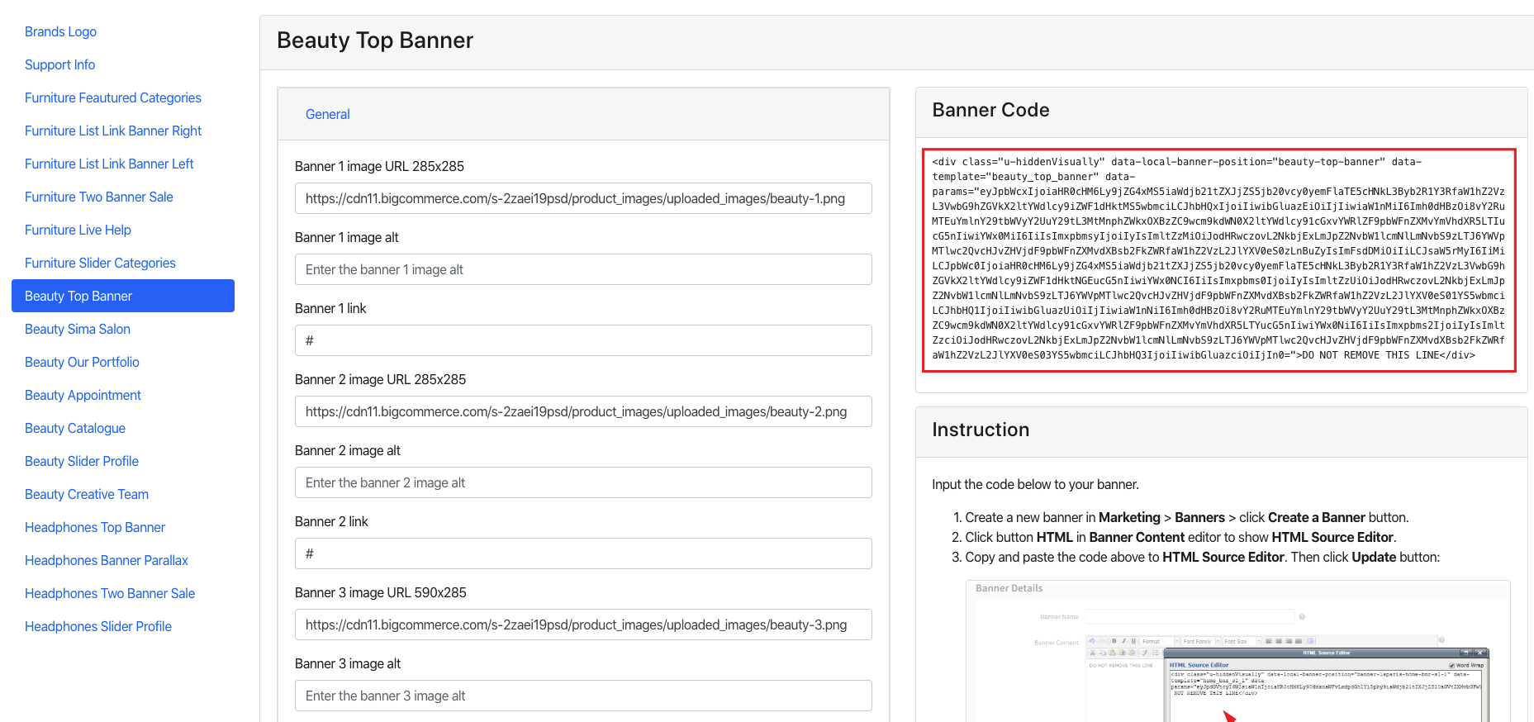Open Furniture List Link Banner Right
This screenshot has width=1534, height=722.
pyautogui.click(x=113, y=131)
